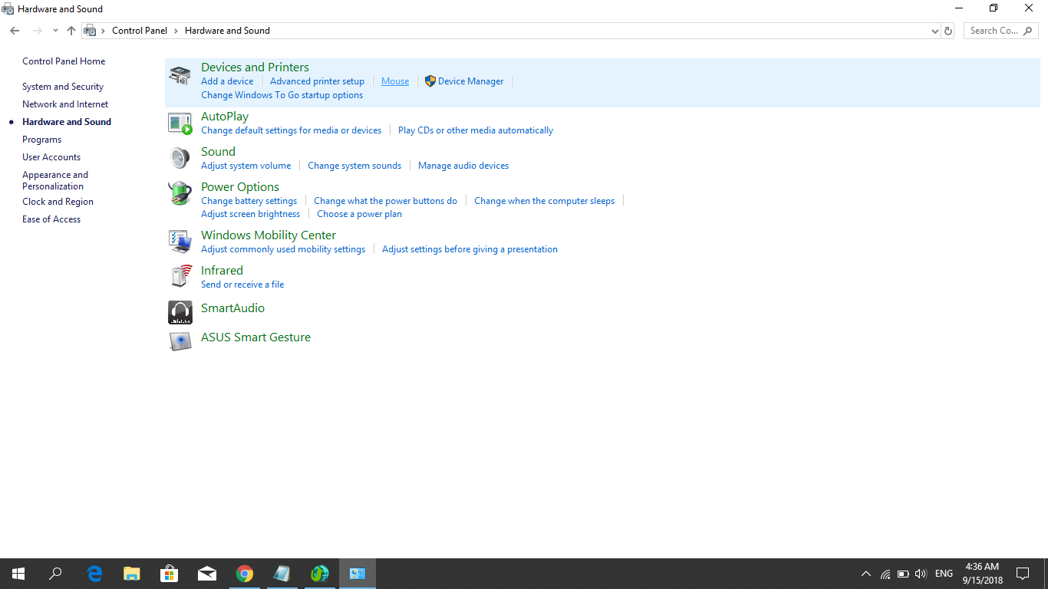The width and height of the screenshot is (1048, 589).
Task: Click the Device Manager shield icon
Action: (430, 81)
